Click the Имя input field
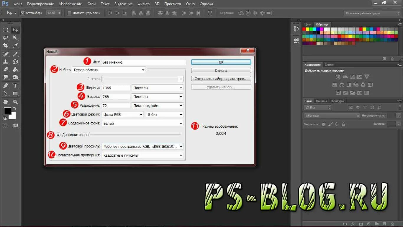Screen dimensions: 403x227 pos(144,62)
